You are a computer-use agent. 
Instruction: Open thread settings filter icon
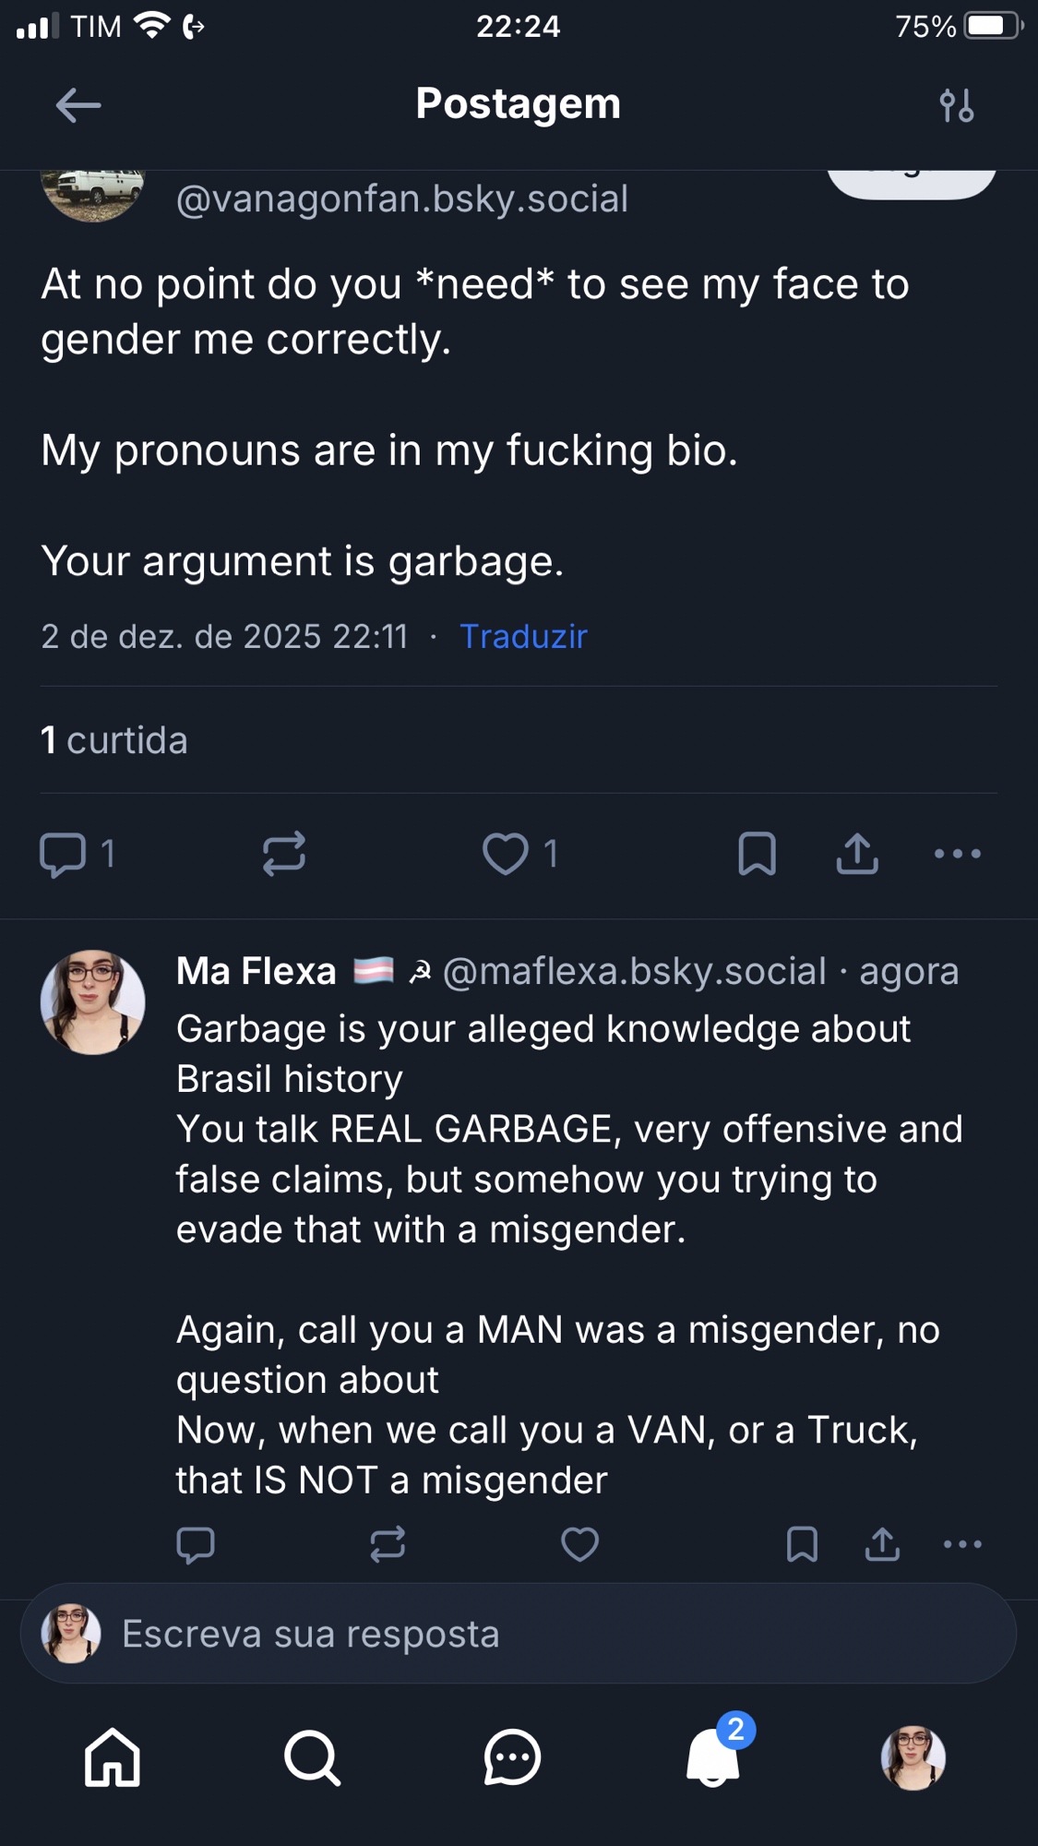pyautogui.click(x=956, y=105)
